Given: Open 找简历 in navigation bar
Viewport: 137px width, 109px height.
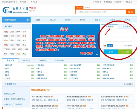Looking at the screenshot, I should (68, 20).
